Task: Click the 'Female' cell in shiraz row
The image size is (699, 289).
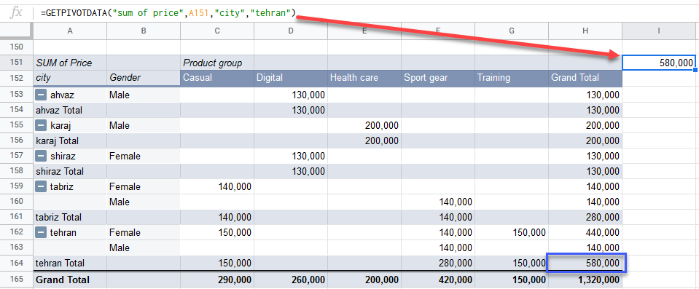Action: (x=144, y=157)
